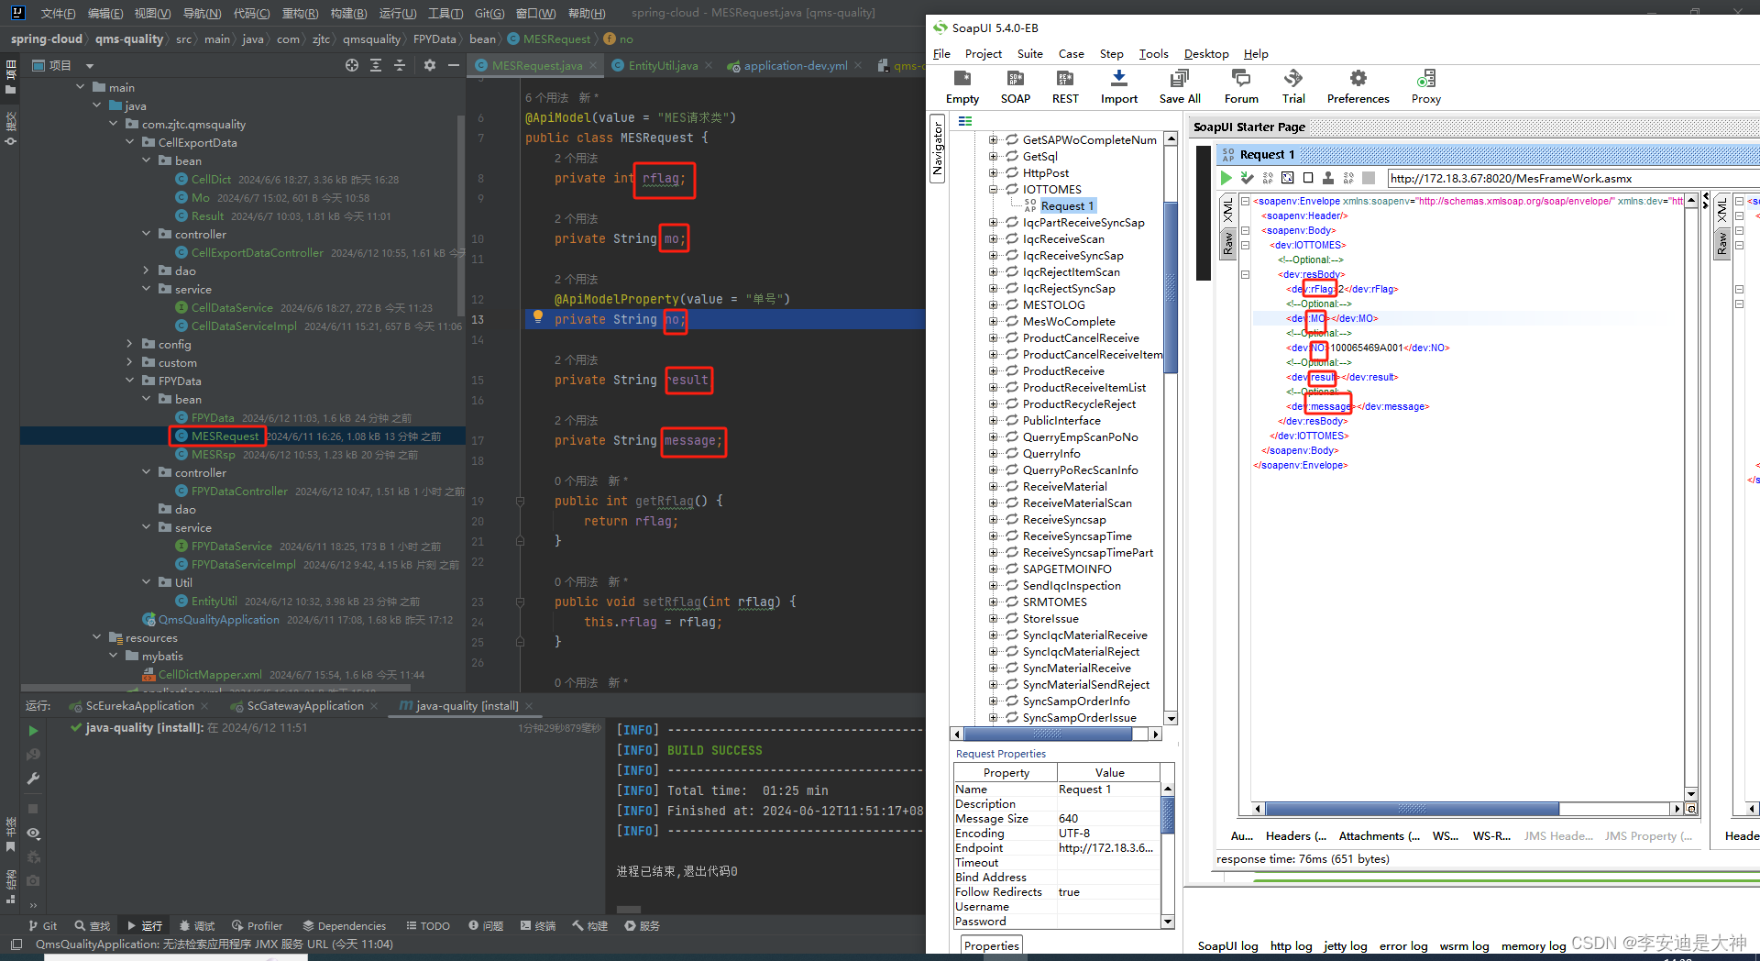Screen dimensions: 1760x961
Task: Switch to the EntityUtil.java editor tab
Action: [662, 65]
